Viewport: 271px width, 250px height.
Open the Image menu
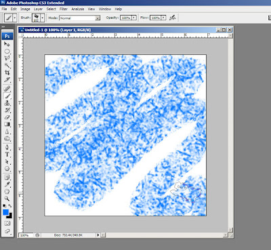[x=25, y=9]
